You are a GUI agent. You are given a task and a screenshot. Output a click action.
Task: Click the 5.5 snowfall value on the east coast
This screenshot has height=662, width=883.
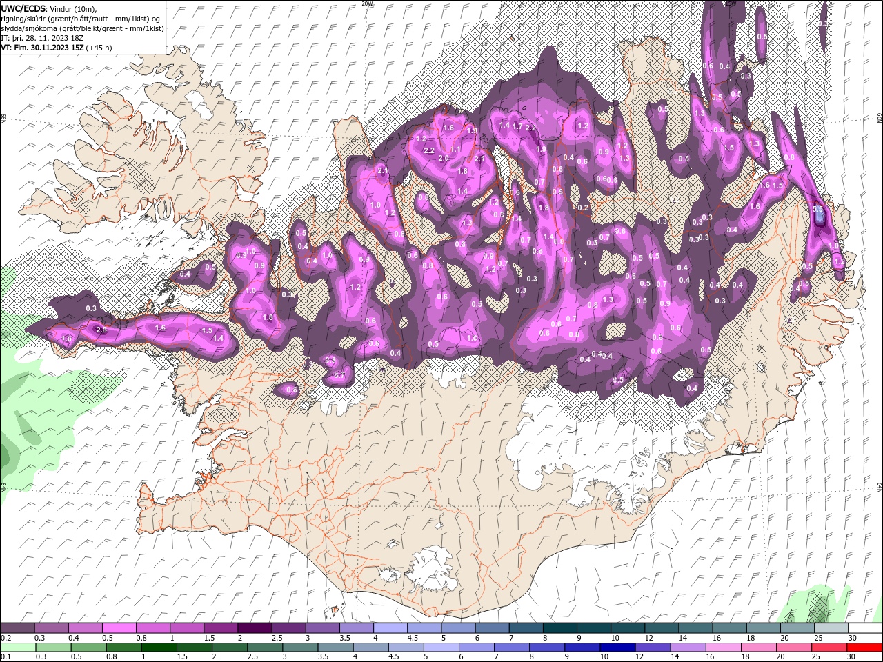[818, 209]
